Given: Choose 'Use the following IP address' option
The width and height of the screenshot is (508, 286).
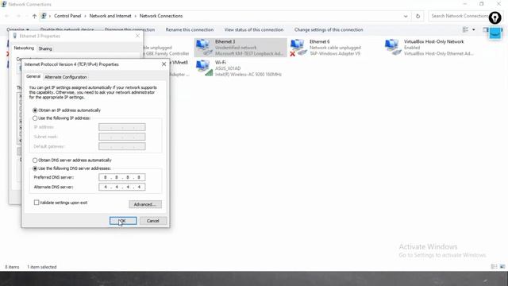Looking at the screenshot, I should click(x=35, y=118).
